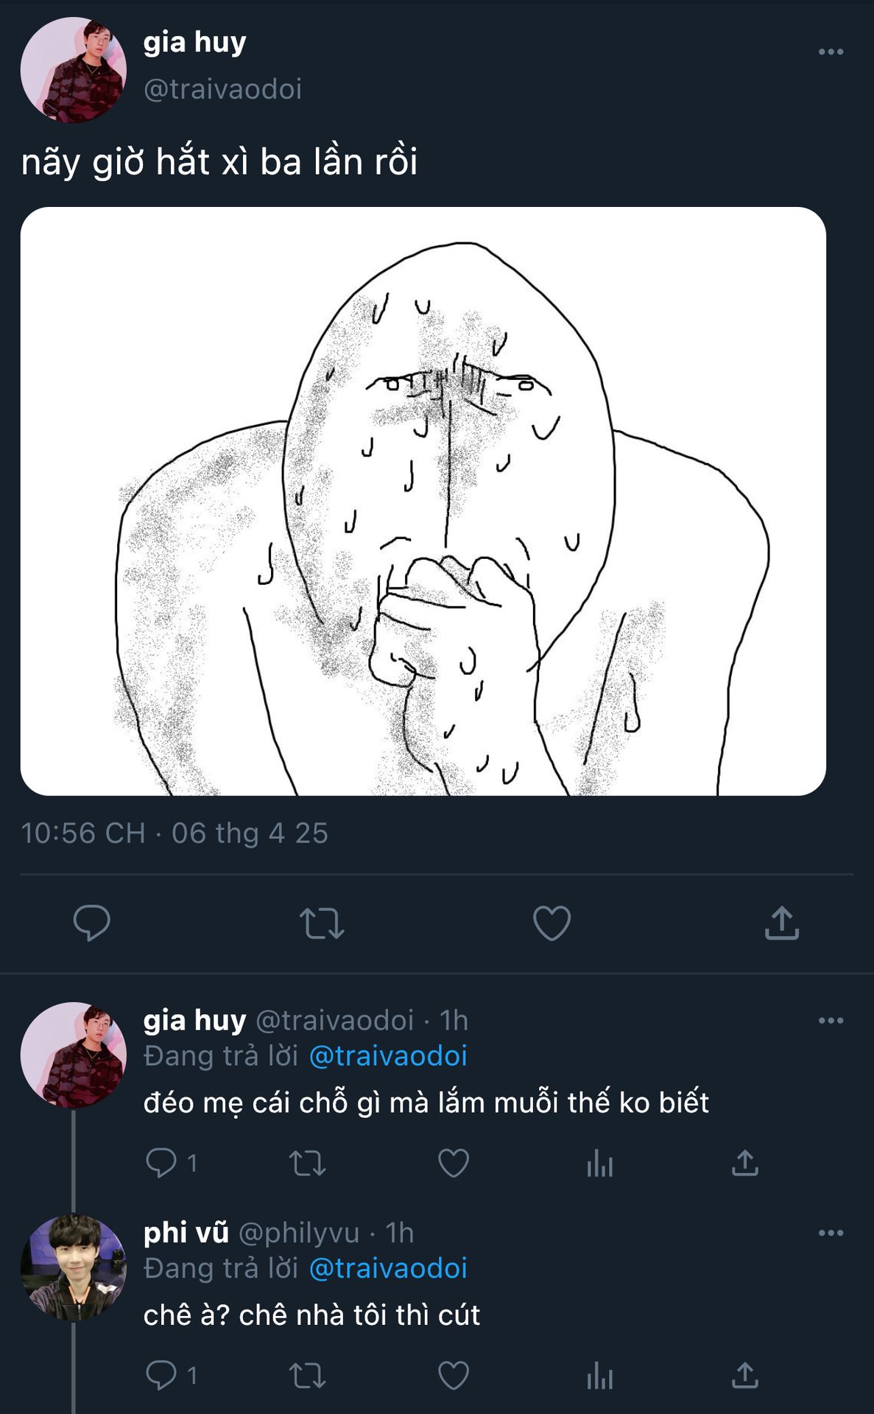The width and height of the screenshot is (874, 1414).
Task: Share the main tweet
Action: [x=781, y=923]
